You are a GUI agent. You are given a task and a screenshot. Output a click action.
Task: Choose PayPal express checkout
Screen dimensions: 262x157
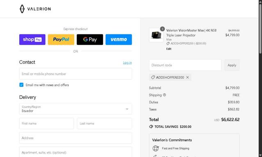pyautogui.click(x=61, y=40)
